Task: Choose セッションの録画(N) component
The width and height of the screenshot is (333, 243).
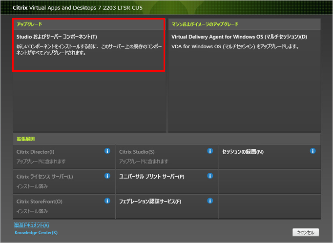Action: 243,152
